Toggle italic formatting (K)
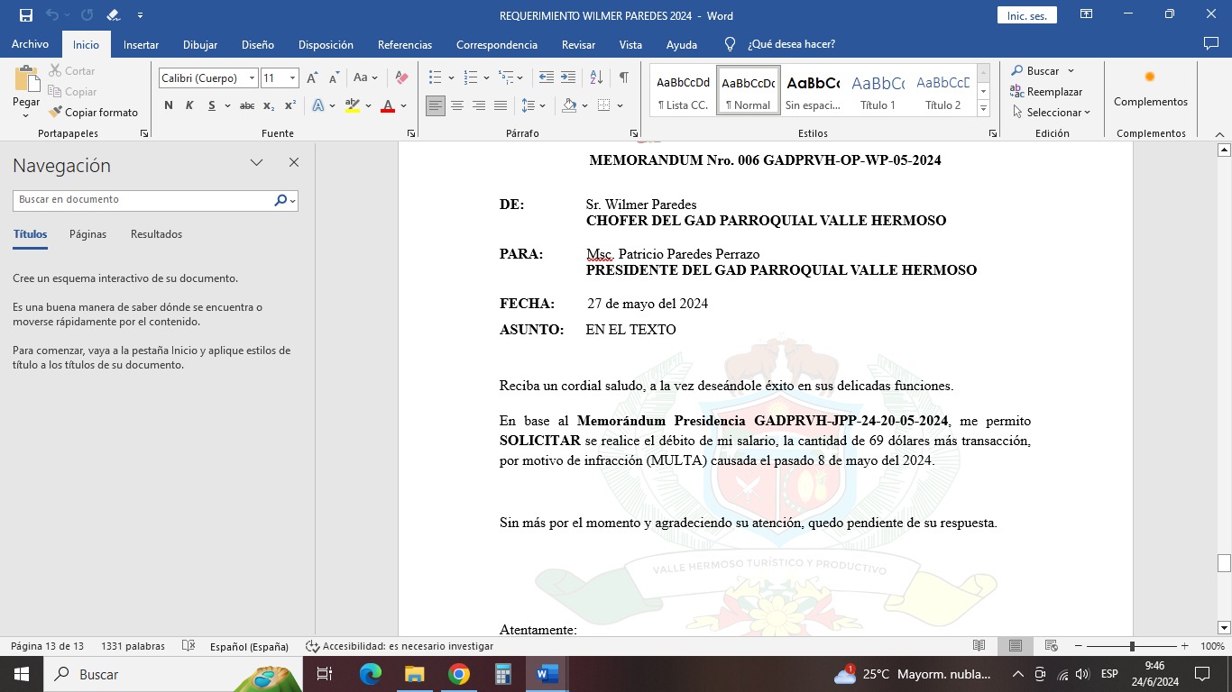Image resolution: width=1232 pixels, height=692 pixels. 189,106
